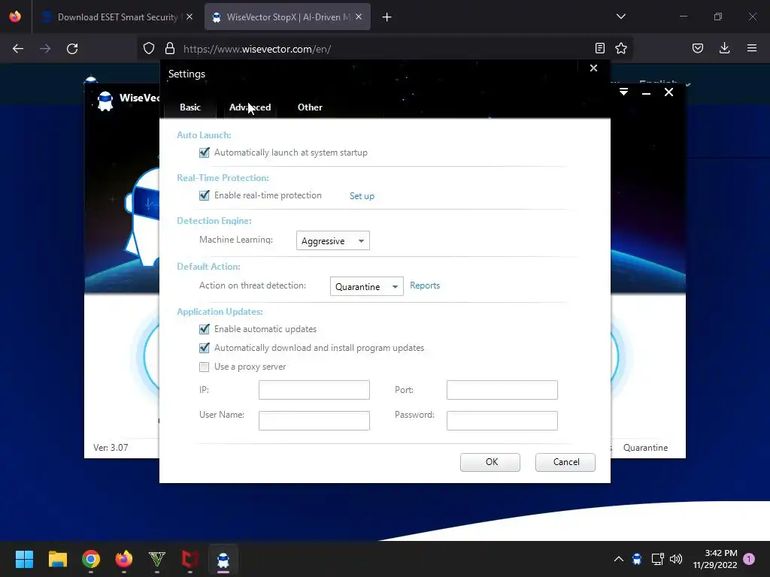List all Firefox tabs chevron

(x=620, y=17)
